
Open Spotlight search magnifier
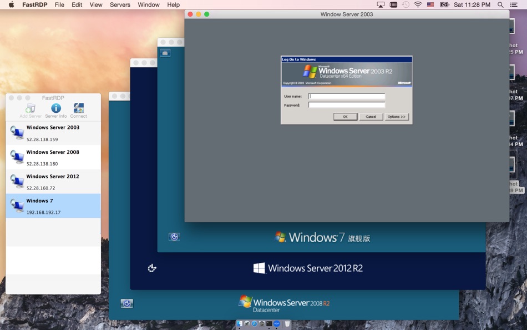pyautogui.click(x=500, y=4)
